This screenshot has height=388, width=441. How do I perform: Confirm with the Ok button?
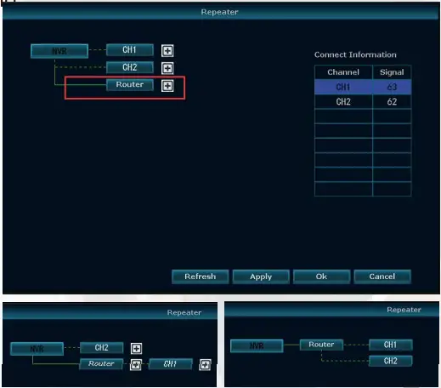pos(321,277)
